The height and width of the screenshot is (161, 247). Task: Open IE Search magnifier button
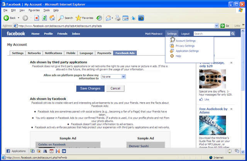(66, 18)
